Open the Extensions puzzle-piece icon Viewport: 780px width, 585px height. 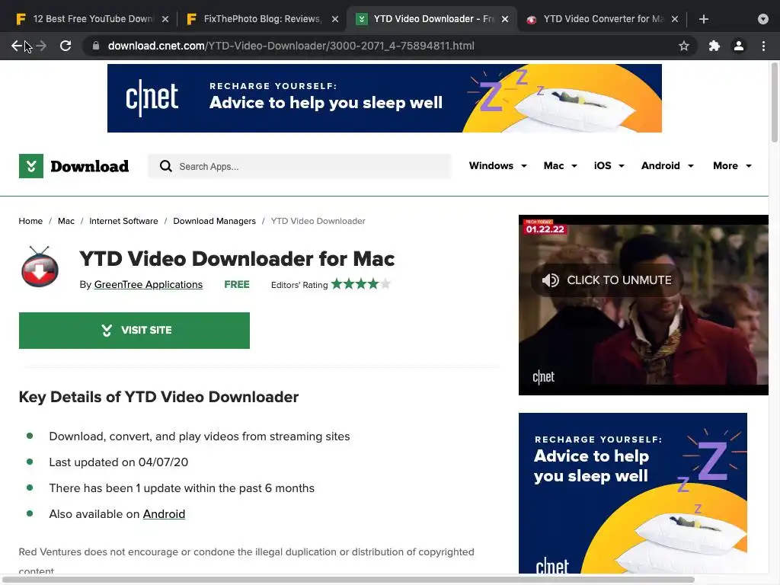pyautogui.click(x=714, y=46)
